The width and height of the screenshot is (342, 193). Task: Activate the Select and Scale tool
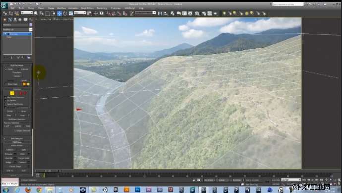(71, 13)
